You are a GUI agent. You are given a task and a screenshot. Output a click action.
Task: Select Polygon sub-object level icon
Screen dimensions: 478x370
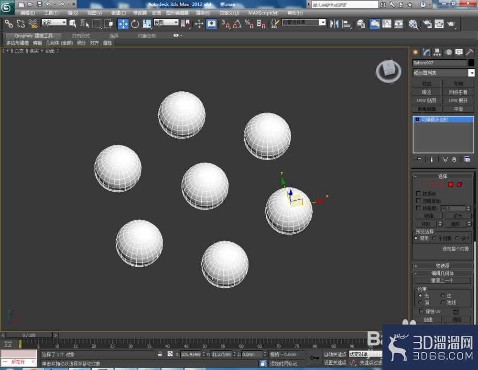click(451, 185)
